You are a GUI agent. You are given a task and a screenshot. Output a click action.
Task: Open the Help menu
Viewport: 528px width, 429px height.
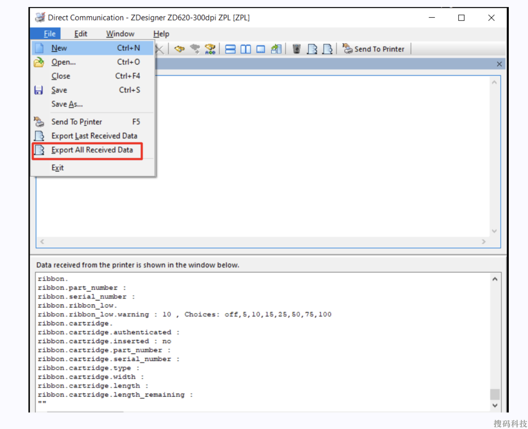(161, 34)
